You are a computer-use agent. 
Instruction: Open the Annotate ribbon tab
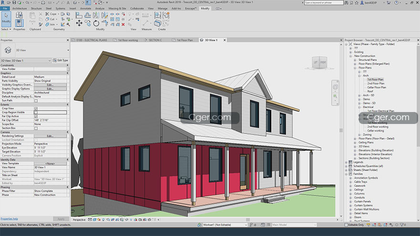point(85,9)
